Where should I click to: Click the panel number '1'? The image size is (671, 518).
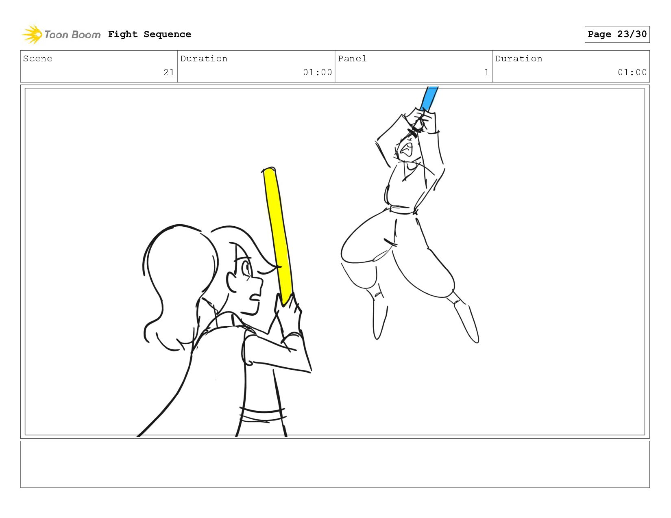pos(486,72)
